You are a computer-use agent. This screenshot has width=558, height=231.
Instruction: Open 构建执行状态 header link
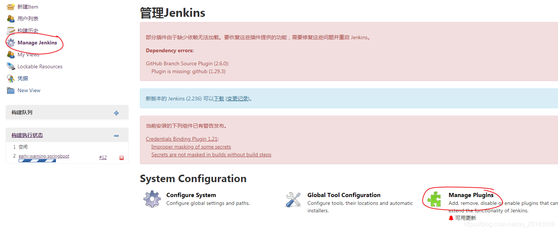click(27, 135)
